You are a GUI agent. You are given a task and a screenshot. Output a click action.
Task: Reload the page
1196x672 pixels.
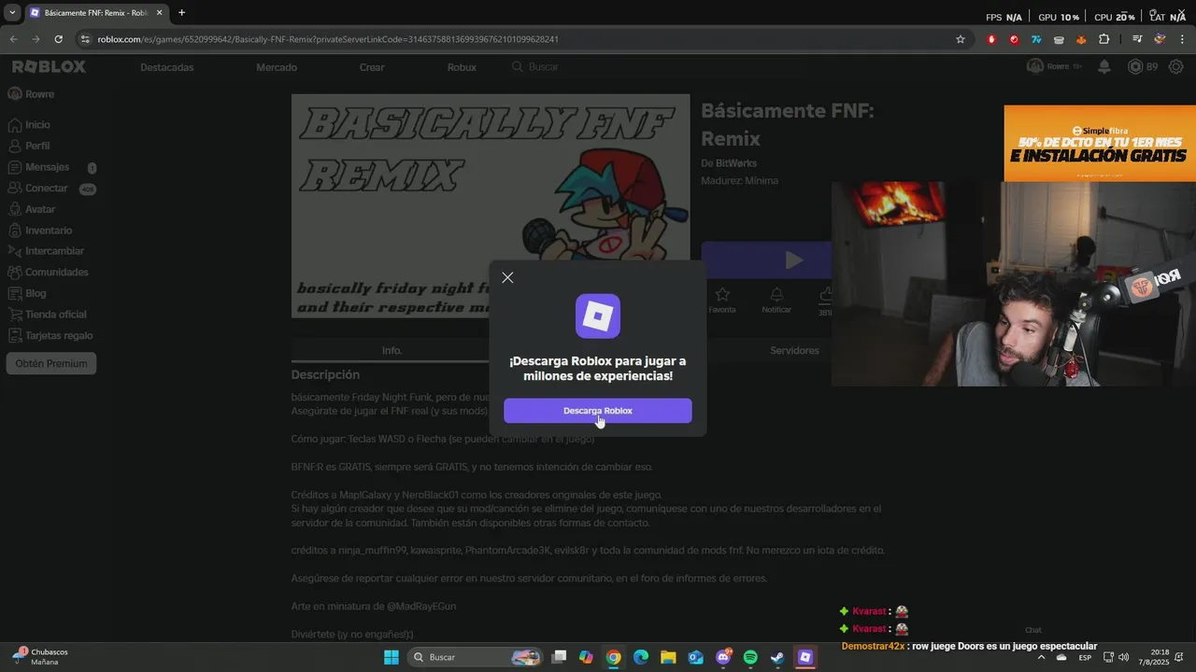[x=58, y=39]
